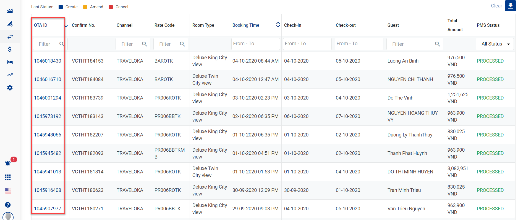518x220 pixels.
Task: Toggle sort arrows on Booking Time column
Action: (x=278, y=25)
